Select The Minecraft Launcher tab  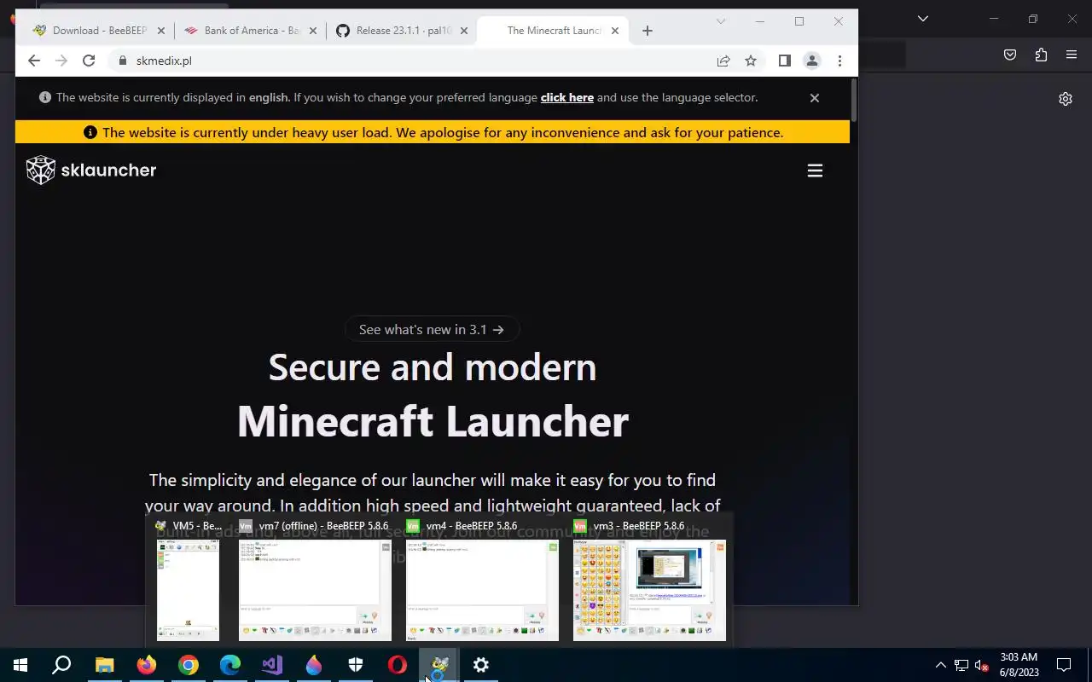(553, 31)
